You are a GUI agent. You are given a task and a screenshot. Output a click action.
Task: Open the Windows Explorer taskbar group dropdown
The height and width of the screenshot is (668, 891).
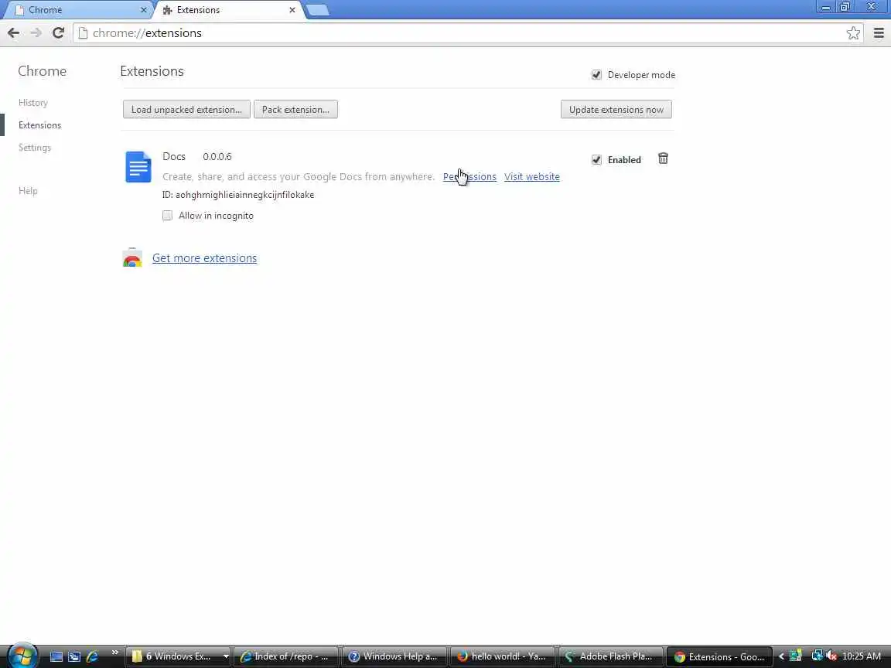(226, 656)
